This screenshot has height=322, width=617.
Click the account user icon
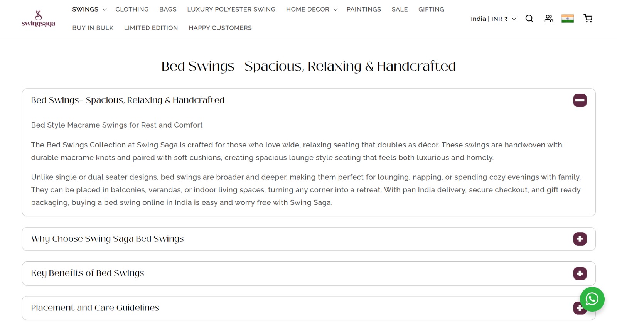click(x=549, y=19)
